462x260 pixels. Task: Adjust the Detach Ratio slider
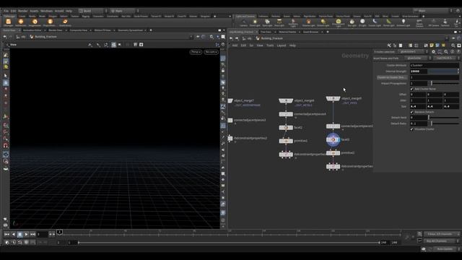(443, 123)
